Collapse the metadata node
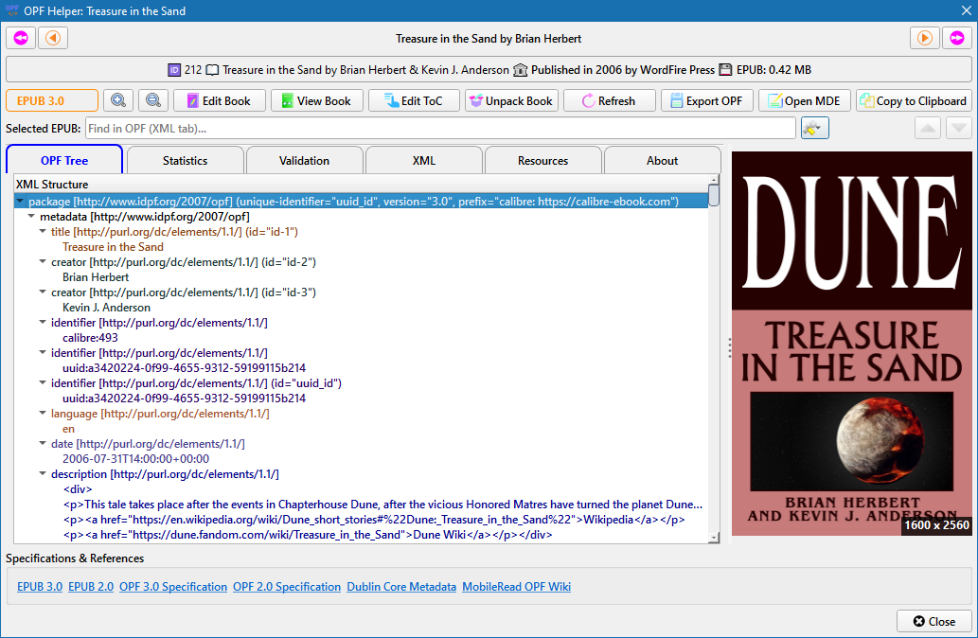 [x=31, y=217]
